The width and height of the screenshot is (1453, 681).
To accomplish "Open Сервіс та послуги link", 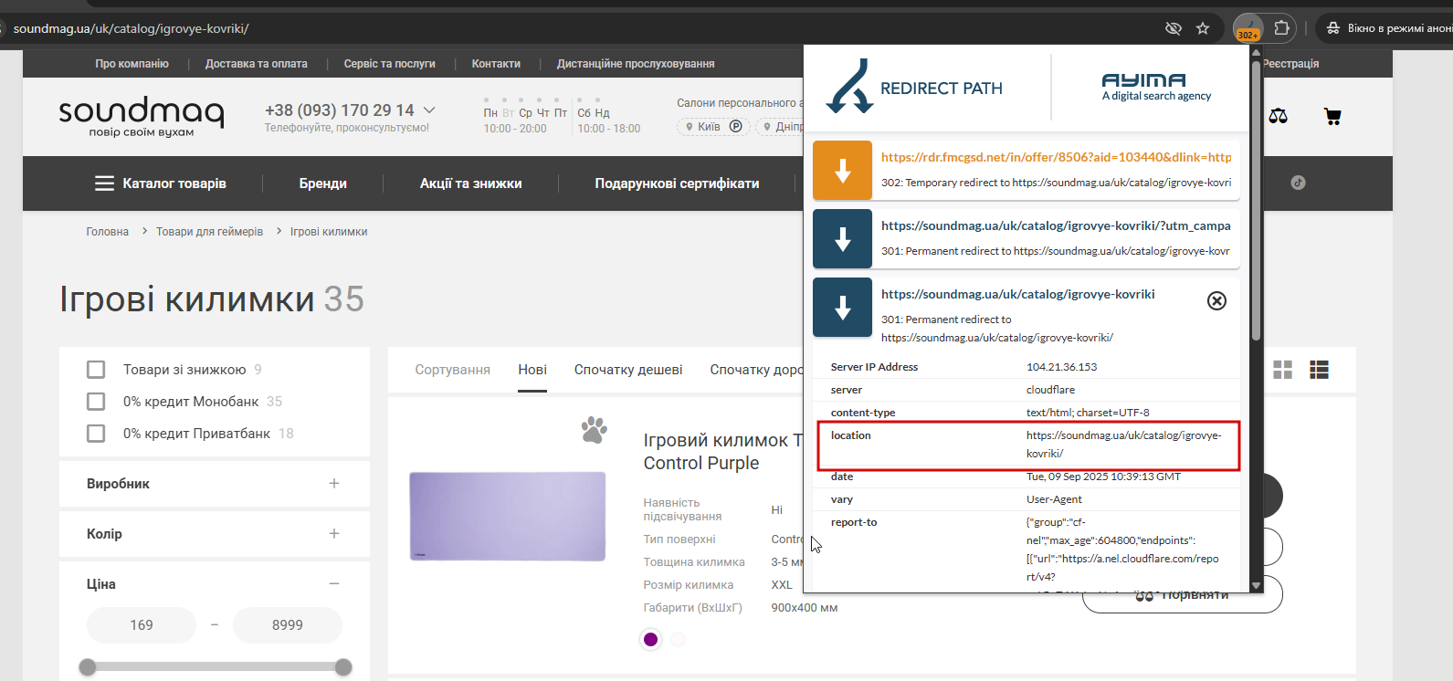I will 390,64.
